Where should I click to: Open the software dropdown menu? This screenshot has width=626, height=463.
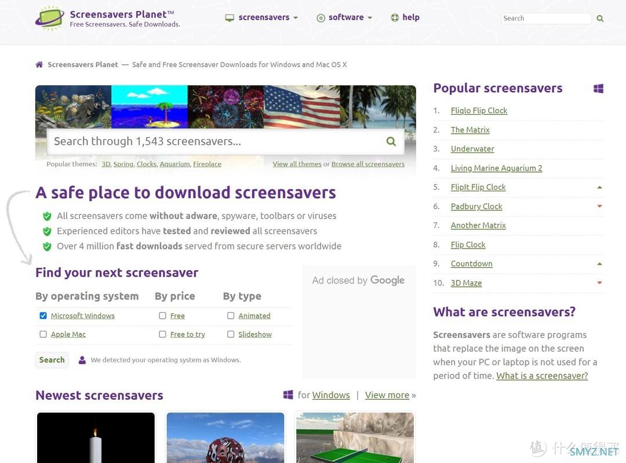344,17
